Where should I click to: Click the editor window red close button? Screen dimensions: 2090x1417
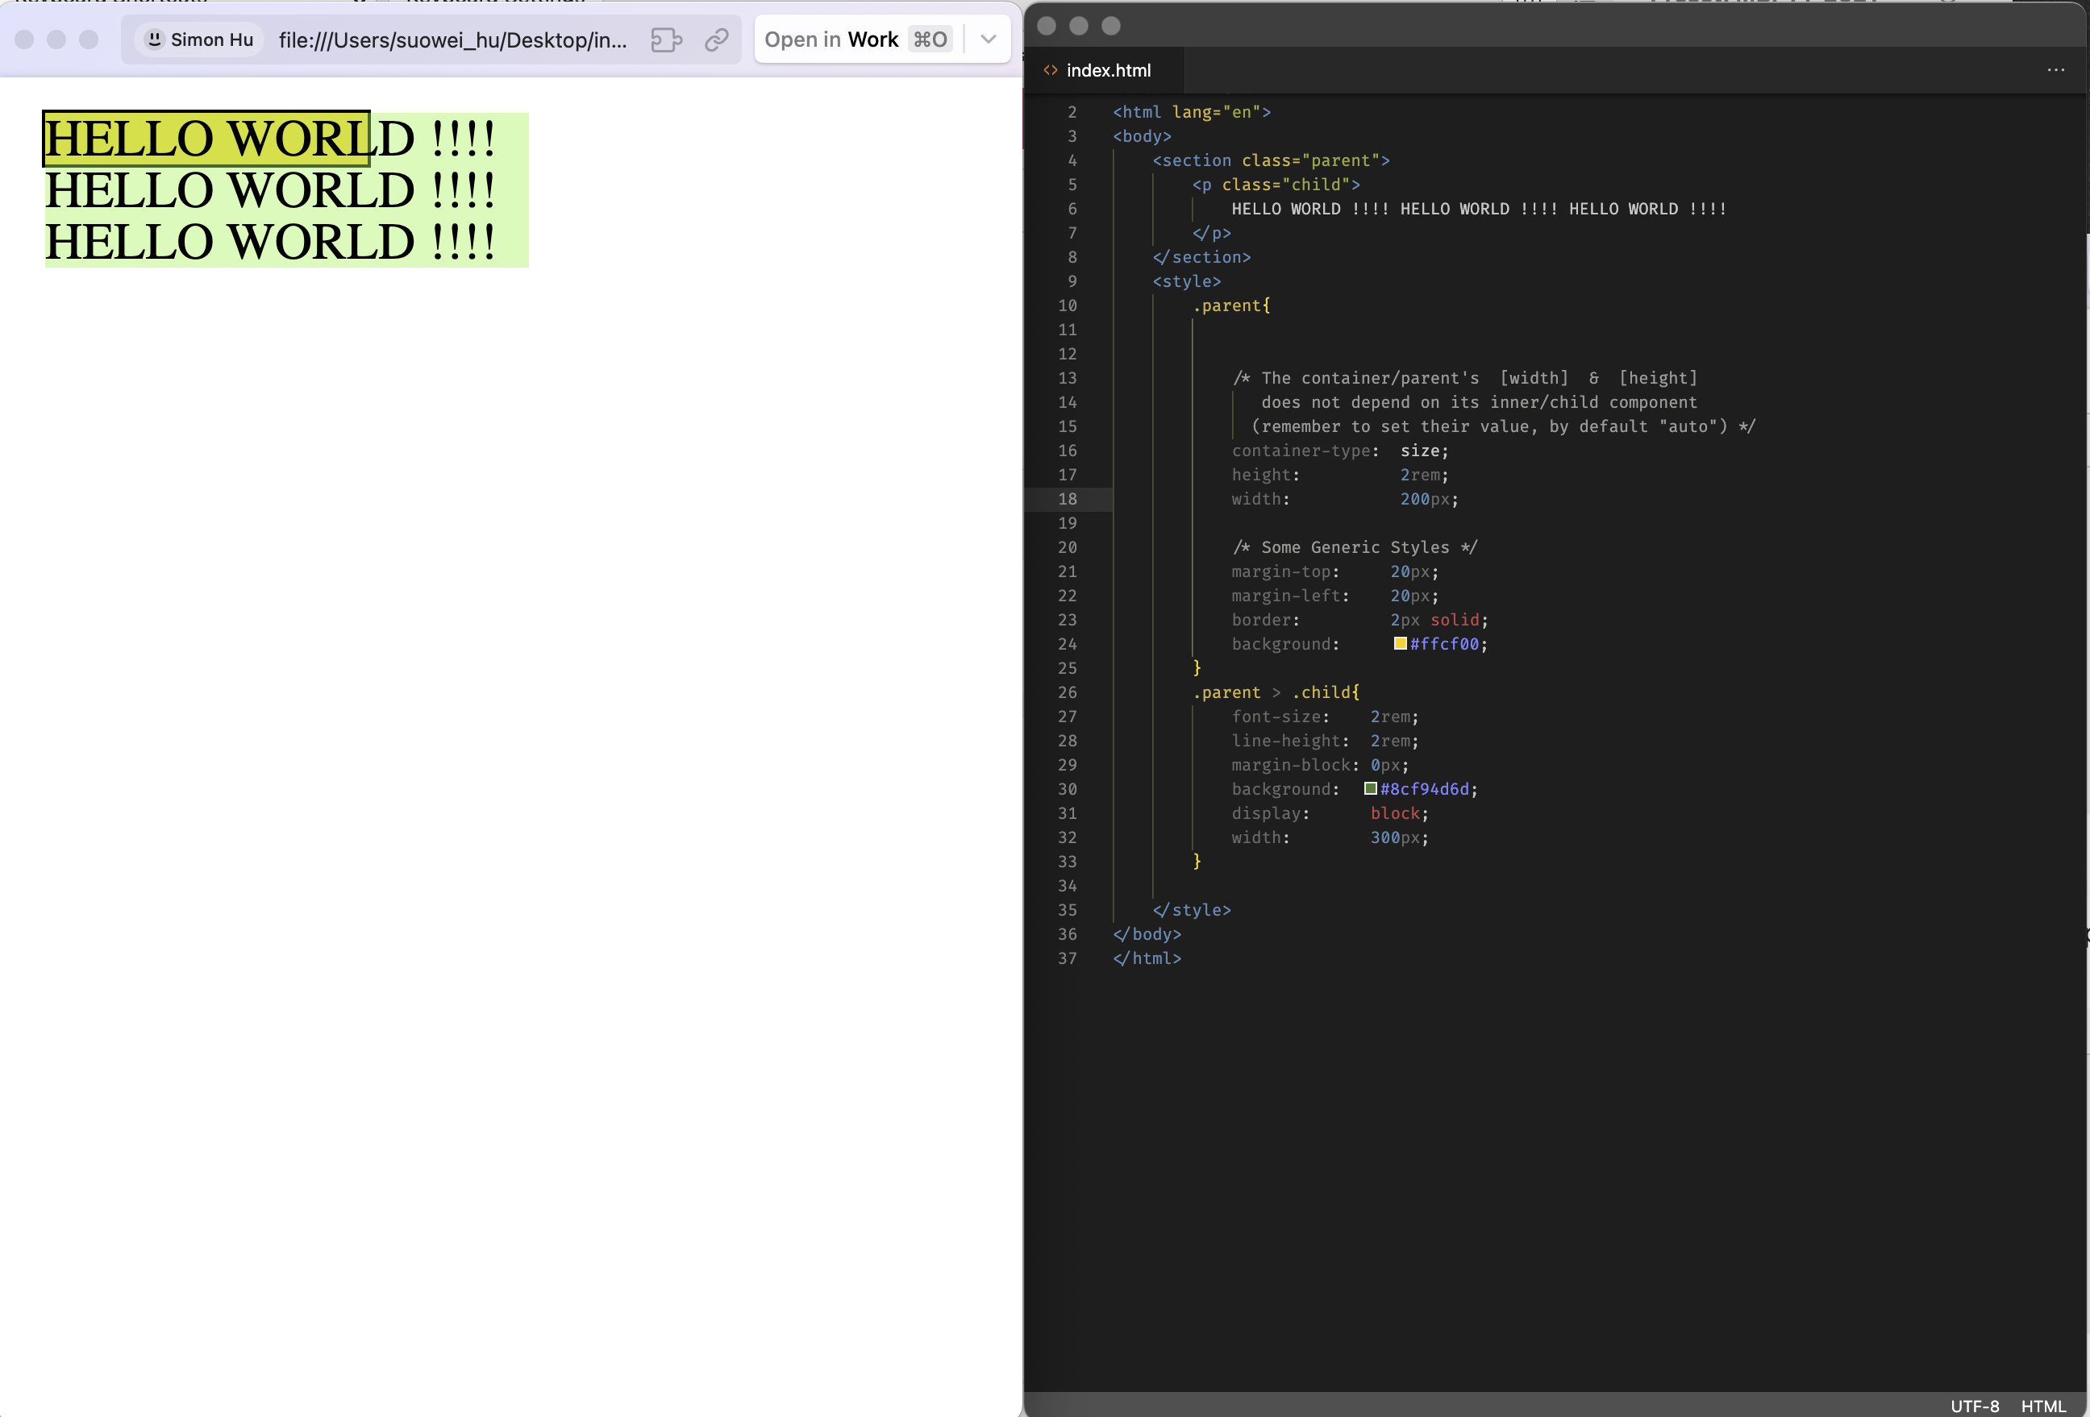coord(1046,25)
